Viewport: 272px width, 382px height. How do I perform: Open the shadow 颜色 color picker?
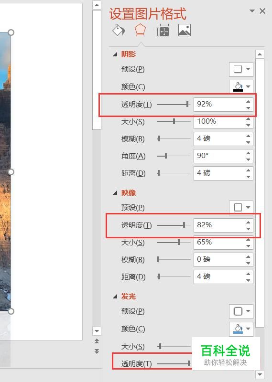241,86
